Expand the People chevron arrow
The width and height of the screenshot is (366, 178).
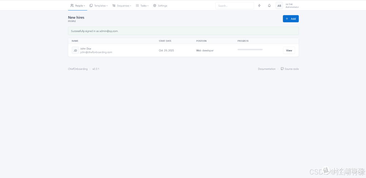(84, 6)
